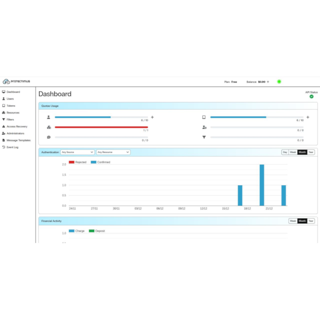The width and height of the screenshot is (320, 320).
Task: Go to the Tokens page
Action: coord(11,106)
